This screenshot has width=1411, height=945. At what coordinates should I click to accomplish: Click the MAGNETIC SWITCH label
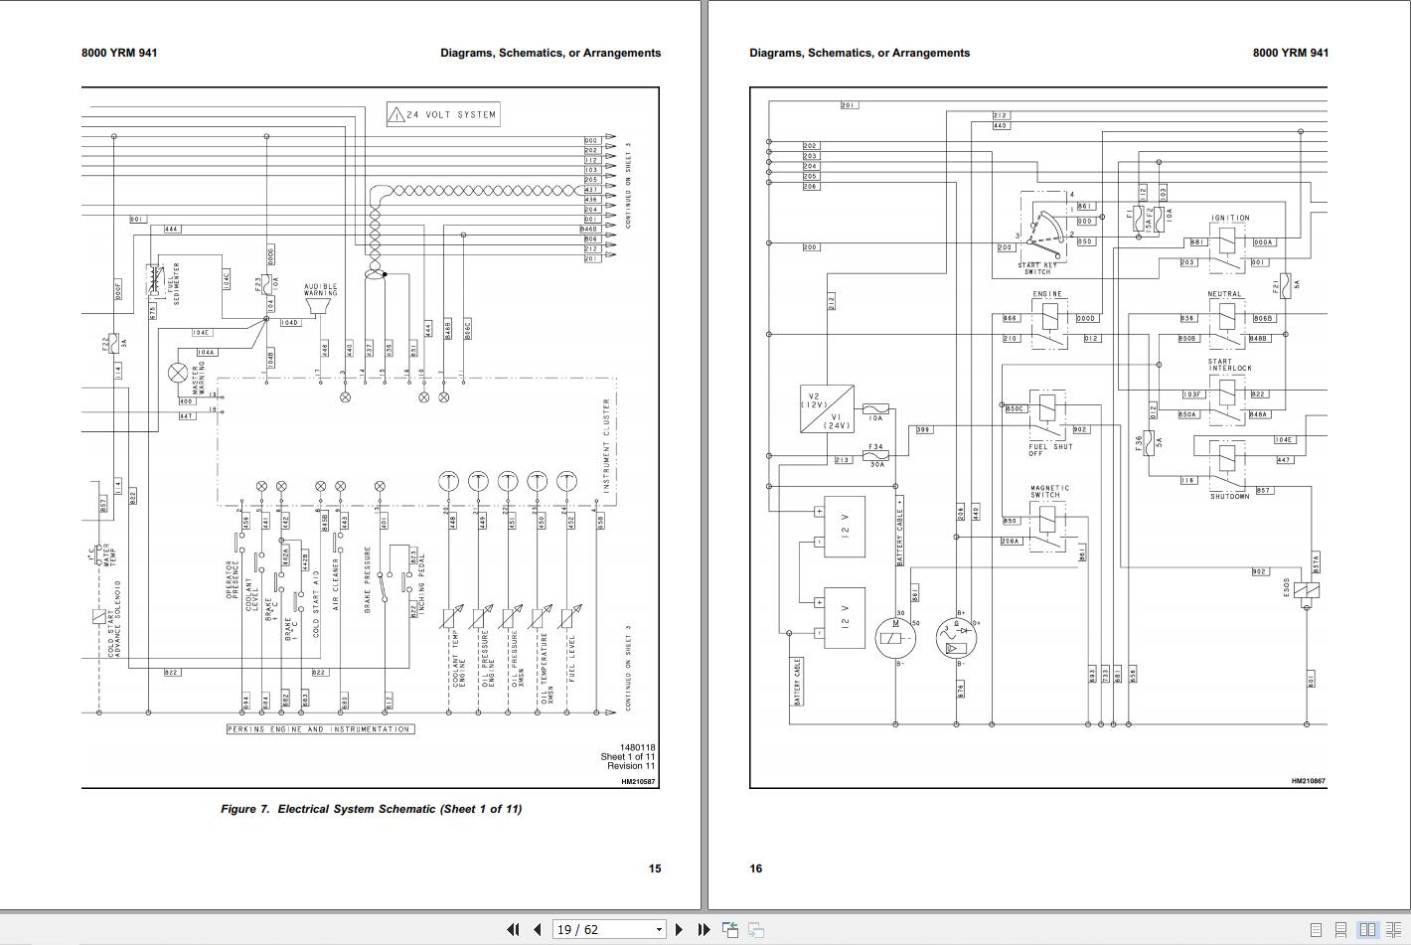(1049, 492)
